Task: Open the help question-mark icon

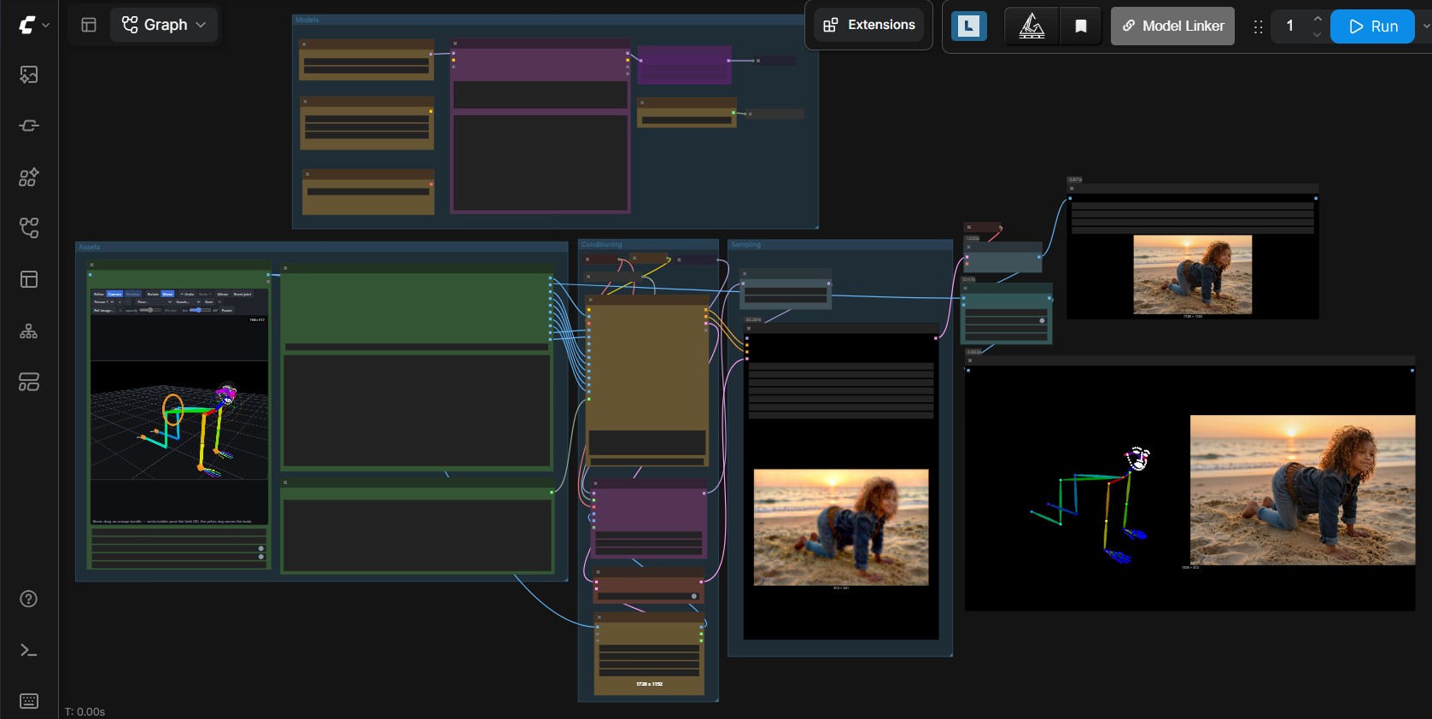Action: tap(28, 599)
